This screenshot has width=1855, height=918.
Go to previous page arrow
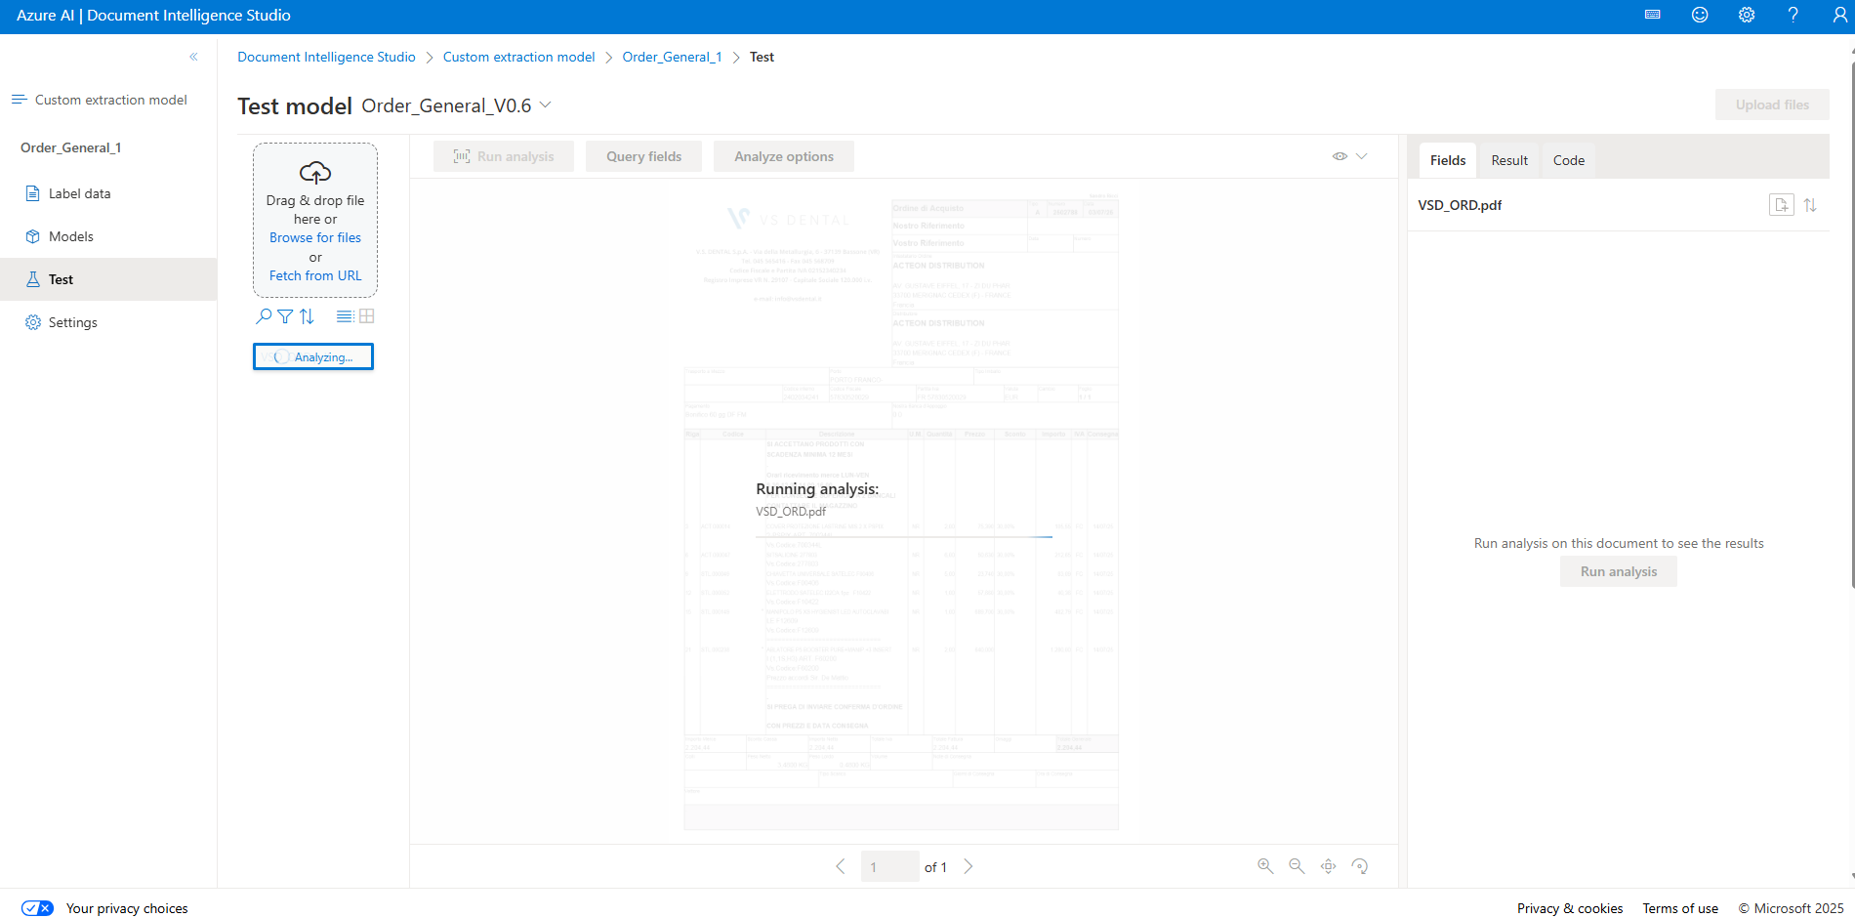pos(841,866)
